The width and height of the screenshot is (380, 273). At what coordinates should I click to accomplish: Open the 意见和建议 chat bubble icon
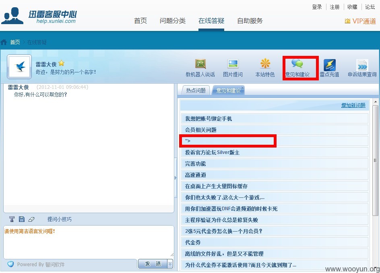click(297, 64)
